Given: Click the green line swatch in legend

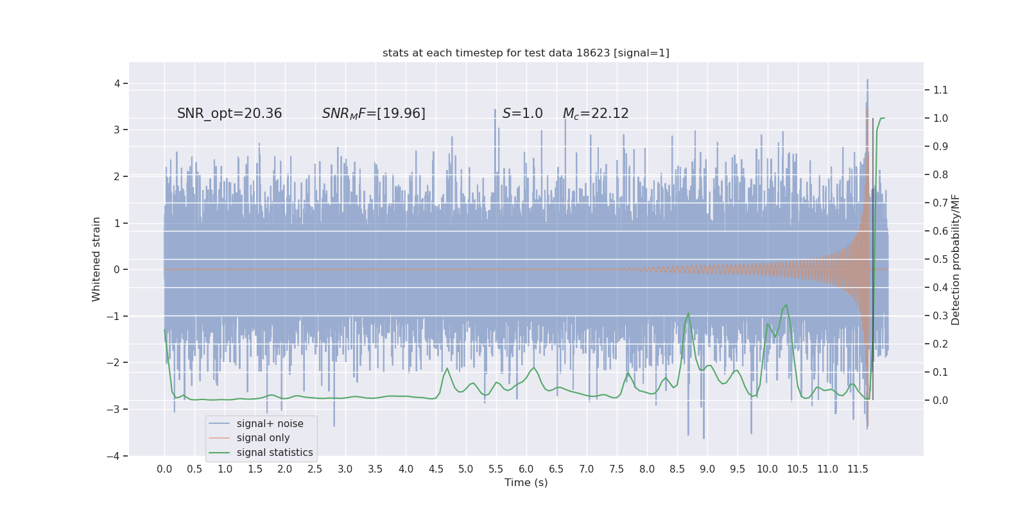Looking at the screenshot, I should pos(220,453).
